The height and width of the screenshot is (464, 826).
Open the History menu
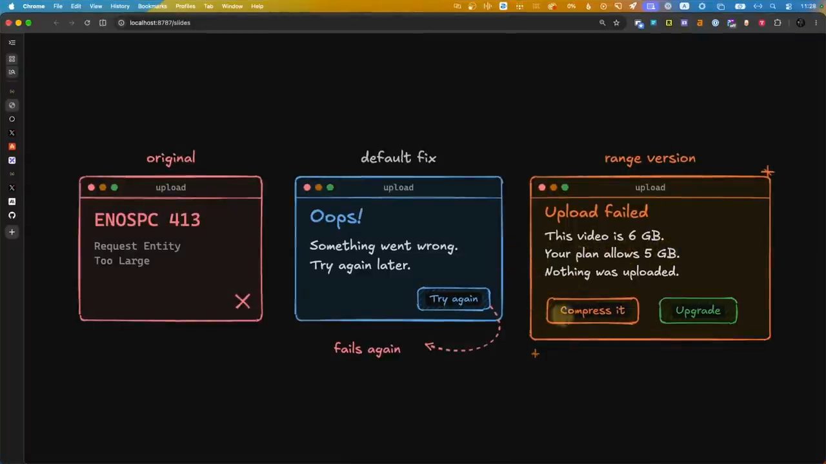click(120, 6)
